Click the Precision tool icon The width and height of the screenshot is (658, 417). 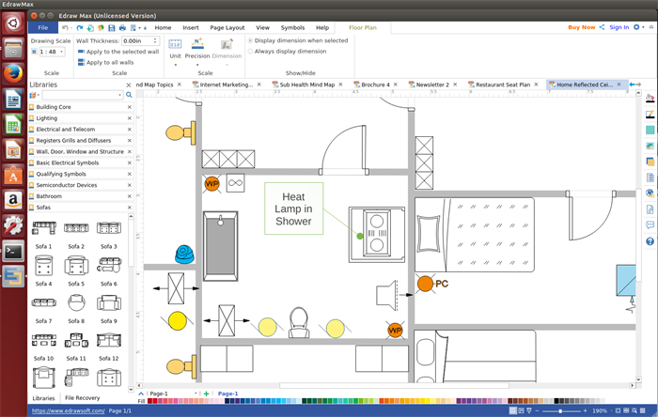coord(197,44)
